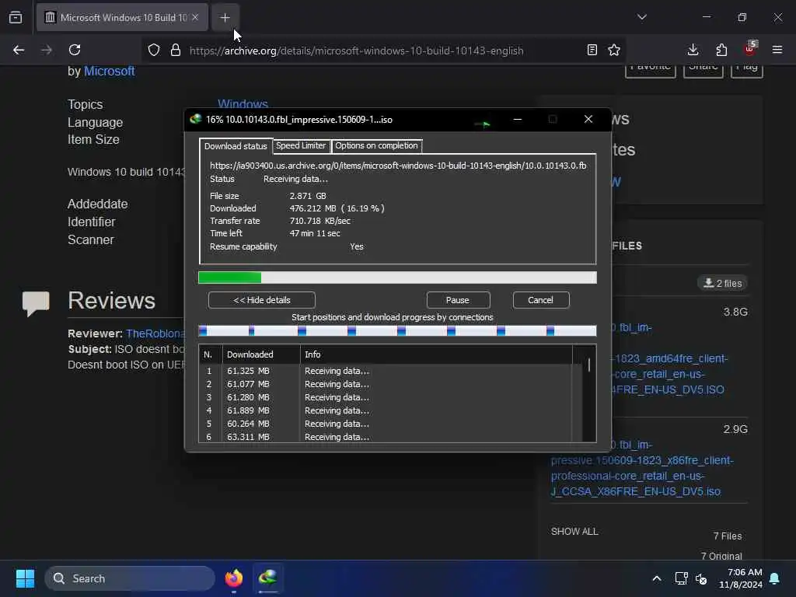This screenshot has height=597, width=796.
Task: Open the notifications bell icon
Action: pos(775,578)
